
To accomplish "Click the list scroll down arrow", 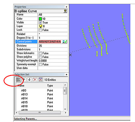I will 65,109.
